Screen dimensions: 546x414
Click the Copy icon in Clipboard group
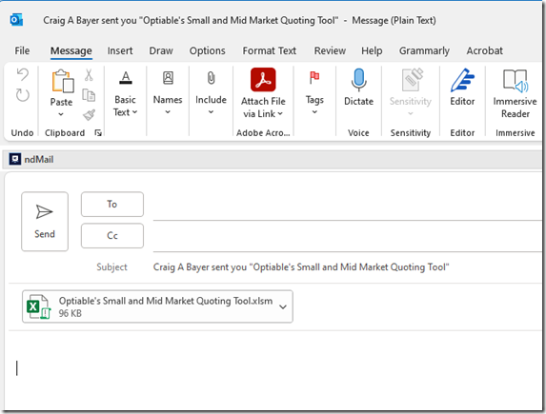coord(89,95)
